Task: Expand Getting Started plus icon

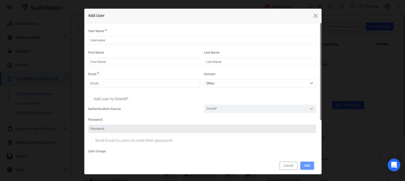Action: click(x=65, y=37)
